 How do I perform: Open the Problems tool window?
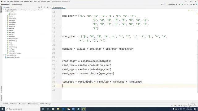coord(14,104)
